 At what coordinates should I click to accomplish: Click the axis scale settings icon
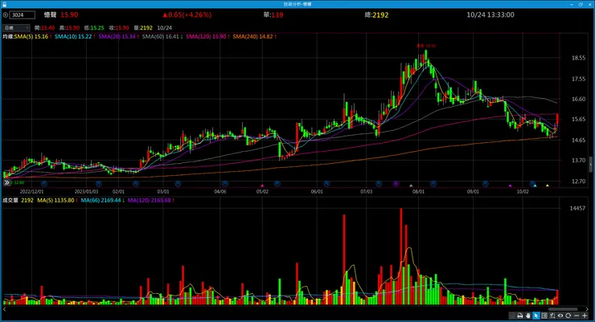(x=552, y=316)
